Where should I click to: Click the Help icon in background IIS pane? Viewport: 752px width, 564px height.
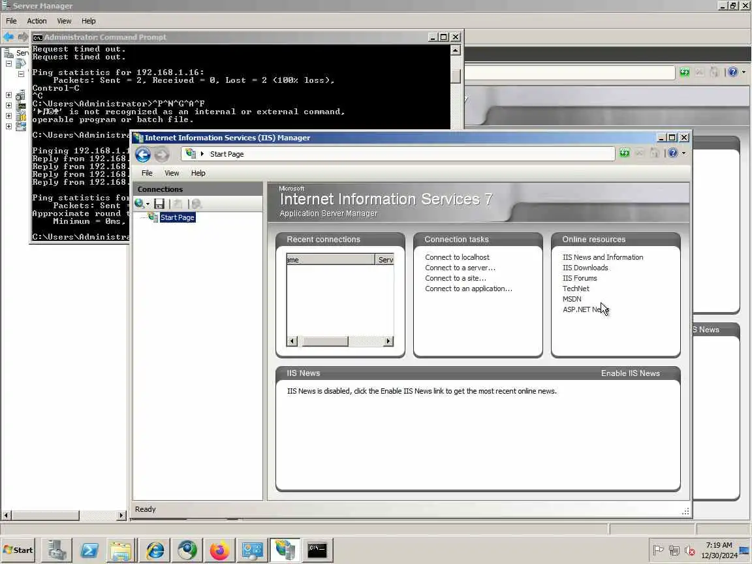tap(733, 72)
